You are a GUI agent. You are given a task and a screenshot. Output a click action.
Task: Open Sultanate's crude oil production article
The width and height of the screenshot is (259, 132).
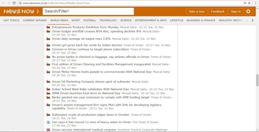(x=91, y=115)
